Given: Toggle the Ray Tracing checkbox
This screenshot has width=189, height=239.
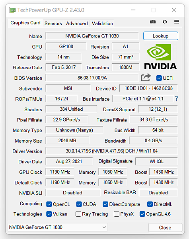Looking at the screenshot, I should point(78,214).
